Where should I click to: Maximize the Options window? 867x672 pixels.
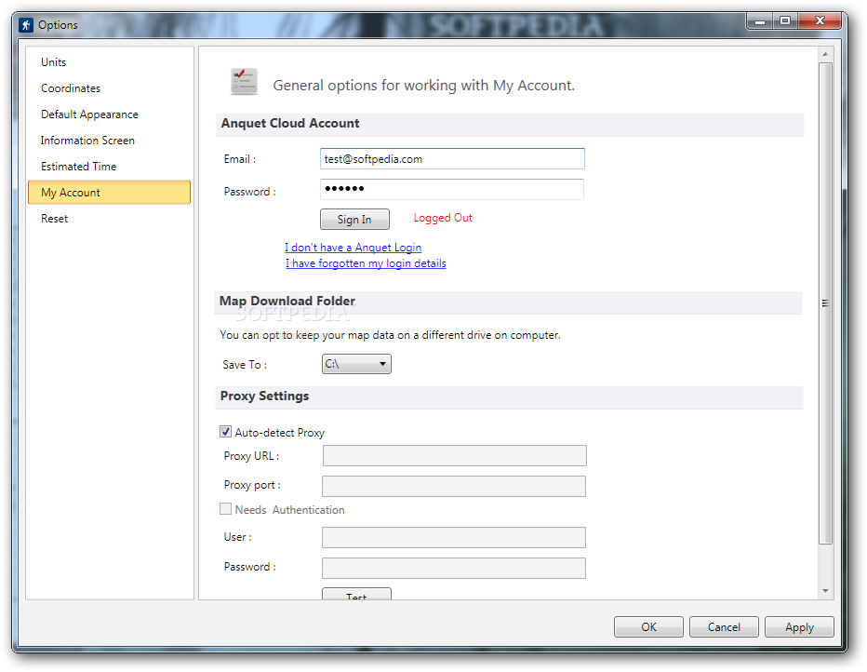(x=784, y=21)
